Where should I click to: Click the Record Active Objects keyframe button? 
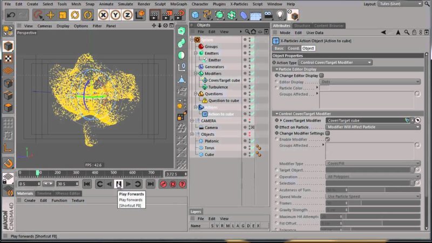tap(162, 184)
